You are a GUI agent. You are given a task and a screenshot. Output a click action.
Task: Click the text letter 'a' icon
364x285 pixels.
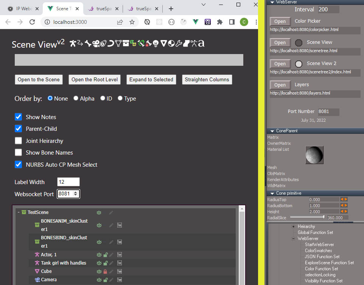point(201,43)
